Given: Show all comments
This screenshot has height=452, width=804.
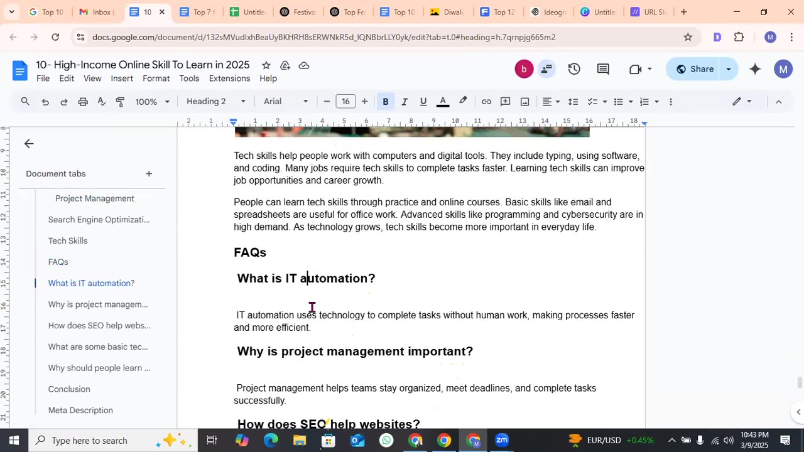Looking at the screenshot, I should point(603,69).
